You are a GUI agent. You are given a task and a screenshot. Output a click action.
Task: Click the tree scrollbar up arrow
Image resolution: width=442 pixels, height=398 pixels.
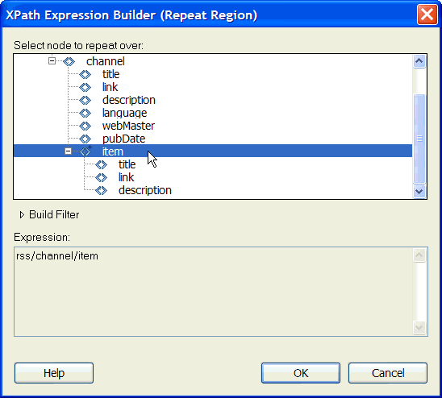click(x=419, y=61)
